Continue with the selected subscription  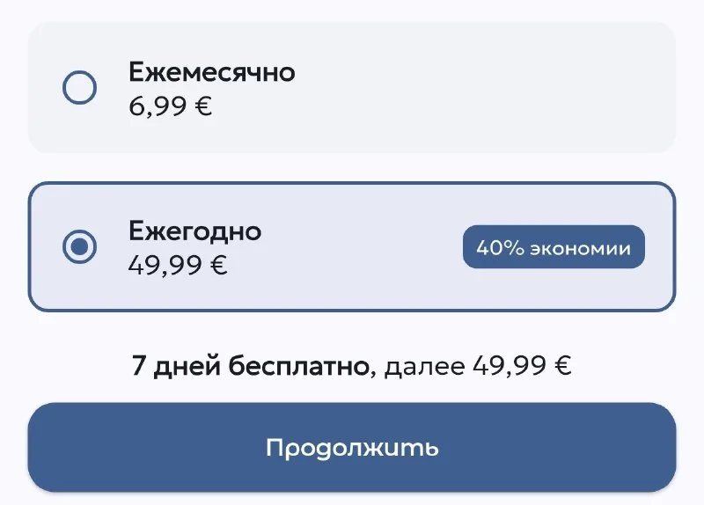[x=352, y=447]
